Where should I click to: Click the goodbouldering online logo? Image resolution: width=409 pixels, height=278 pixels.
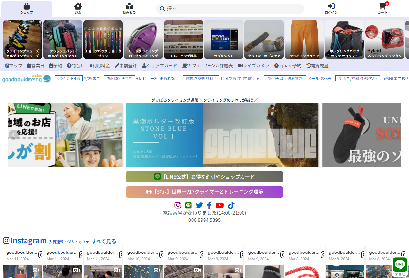[27, 78]
